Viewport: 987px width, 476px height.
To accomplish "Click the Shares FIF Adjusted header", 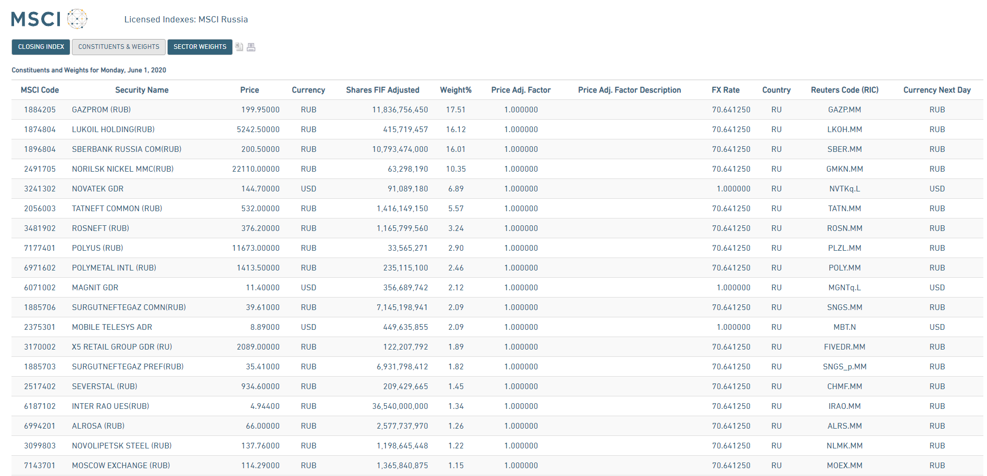I will point(382,90).
